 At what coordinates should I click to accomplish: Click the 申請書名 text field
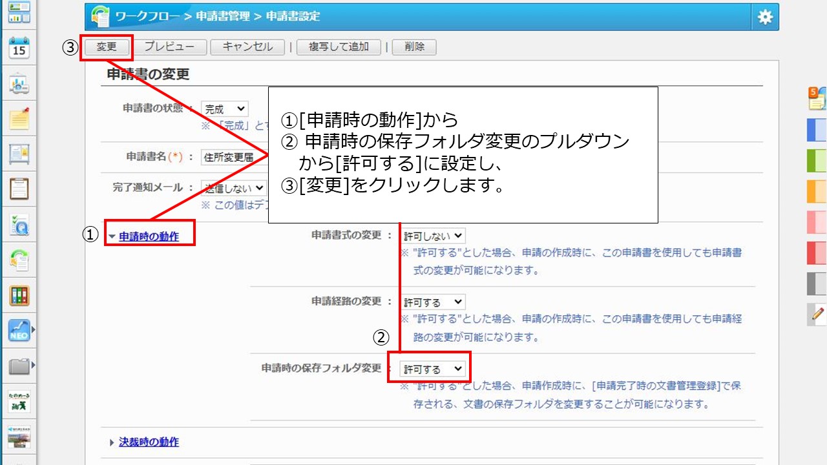click(x=234, y=157)
